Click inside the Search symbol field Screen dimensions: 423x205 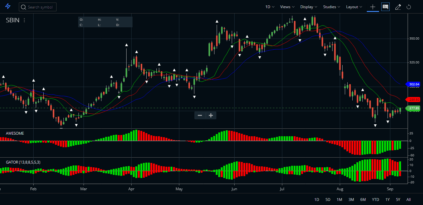41,7
